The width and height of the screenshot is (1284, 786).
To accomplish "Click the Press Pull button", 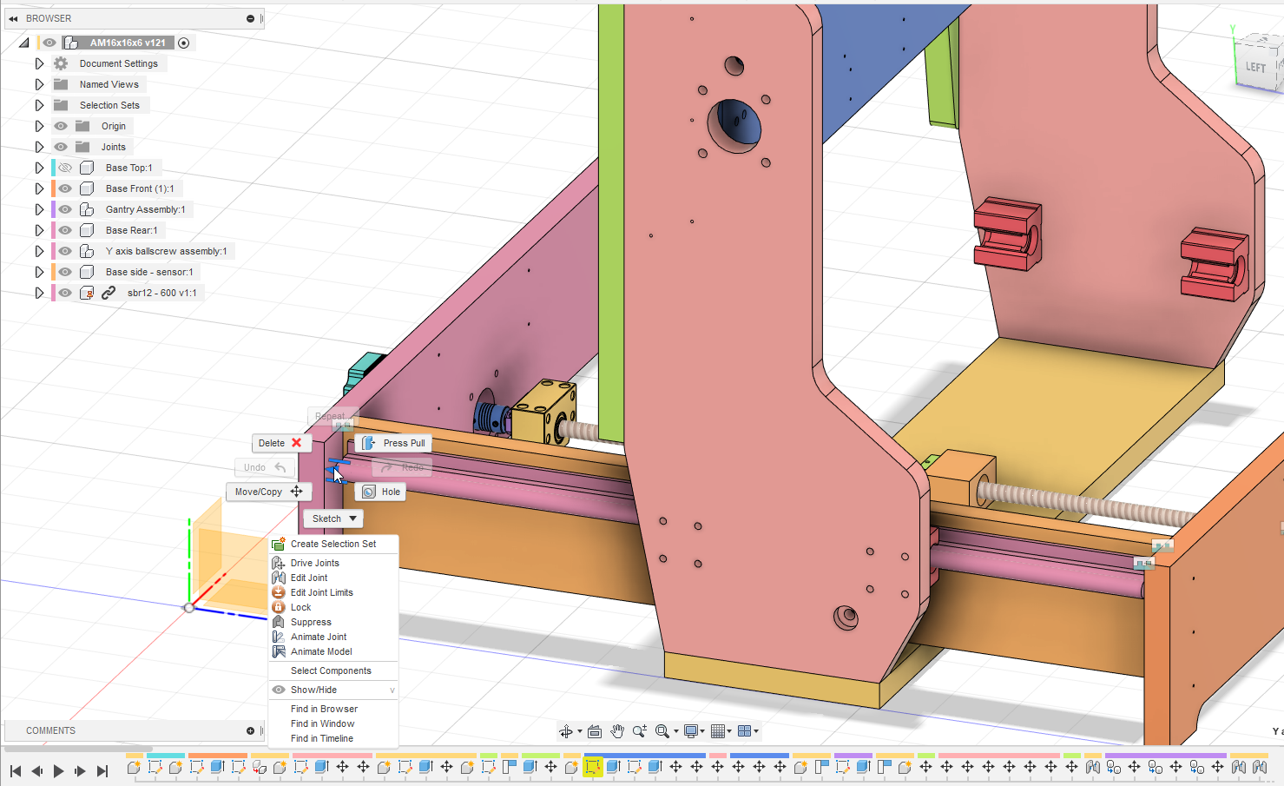I will (393, 443).
